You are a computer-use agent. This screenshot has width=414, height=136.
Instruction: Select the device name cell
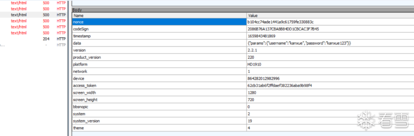click(x=159, y=78)
